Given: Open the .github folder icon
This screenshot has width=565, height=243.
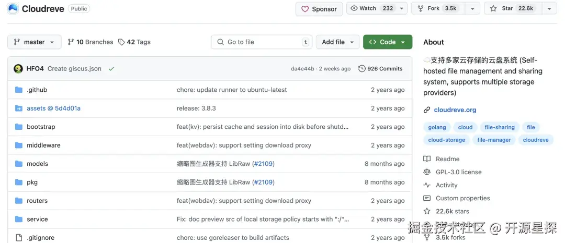Looking at the screenshot, I should pos(19,90).
